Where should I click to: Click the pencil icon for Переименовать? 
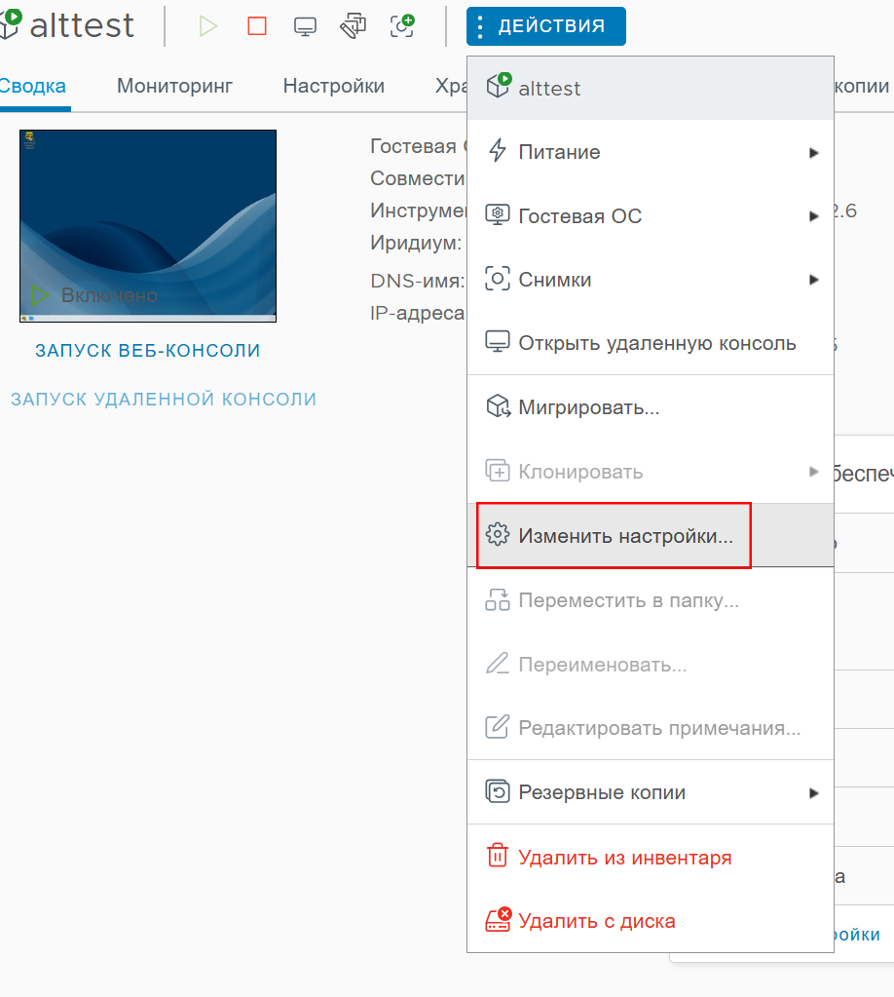(x=498, y=663)
